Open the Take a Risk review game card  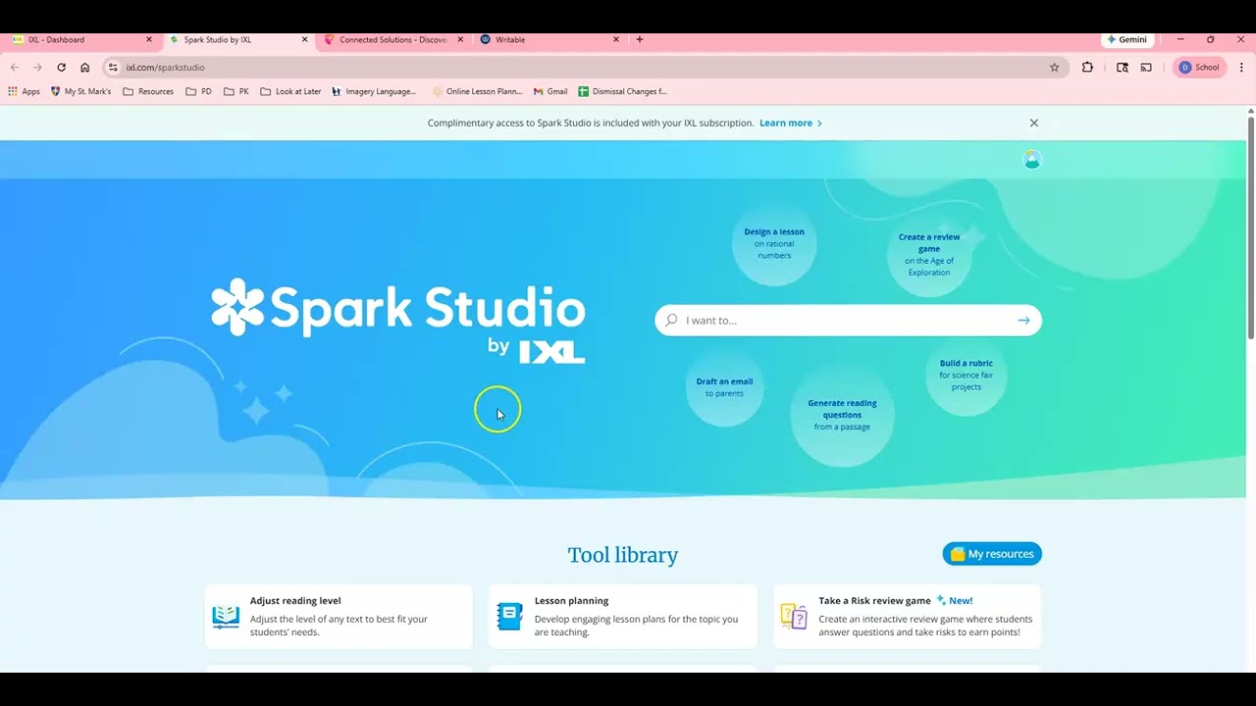tap(908, 617)
